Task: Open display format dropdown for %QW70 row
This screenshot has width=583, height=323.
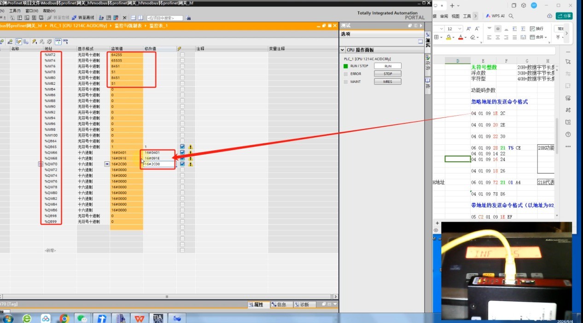Action: [x=107, y=164]
